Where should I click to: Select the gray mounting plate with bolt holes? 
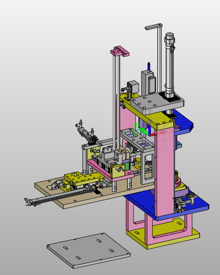point(156,103)
